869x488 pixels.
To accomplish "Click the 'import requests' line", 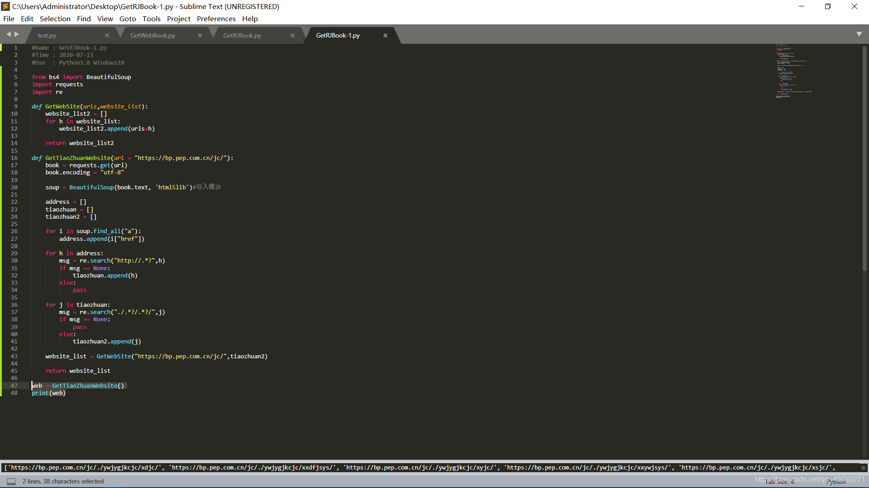I will (57, 84).
